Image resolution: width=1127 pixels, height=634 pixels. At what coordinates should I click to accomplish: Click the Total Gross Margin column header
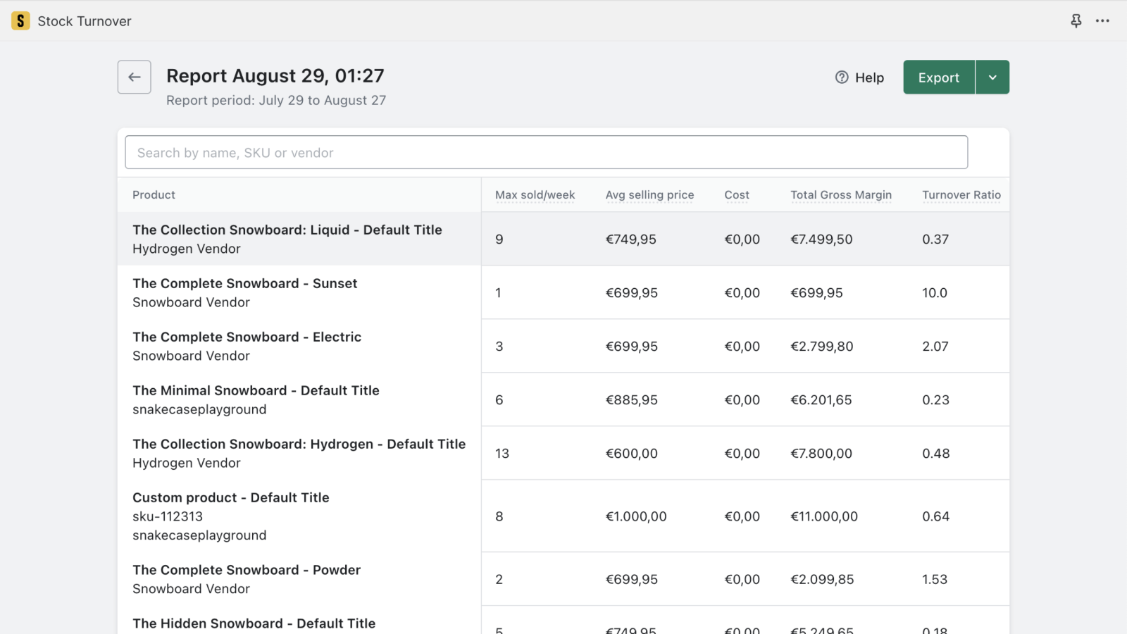pos(841,195)
